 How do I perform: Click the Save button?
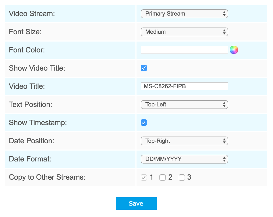click(x=136, y=204)
